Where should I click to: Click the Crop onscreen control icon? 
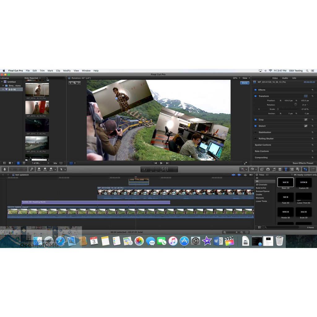306,120
